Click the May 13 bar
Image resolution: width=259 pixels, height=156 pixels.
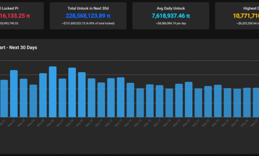pos(121,97)
